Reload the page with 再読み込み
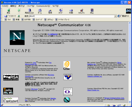132x107 pixels. click(x=29, y=11)
